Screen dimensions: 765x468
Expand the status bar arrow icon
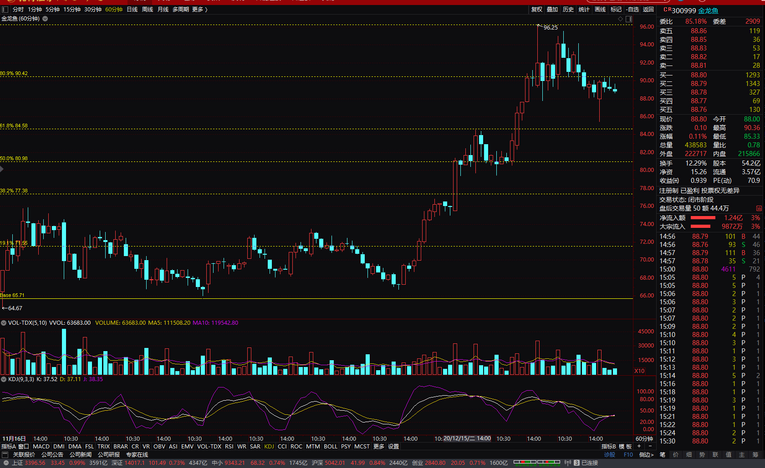pyautogui.click(x=6, y=463)
